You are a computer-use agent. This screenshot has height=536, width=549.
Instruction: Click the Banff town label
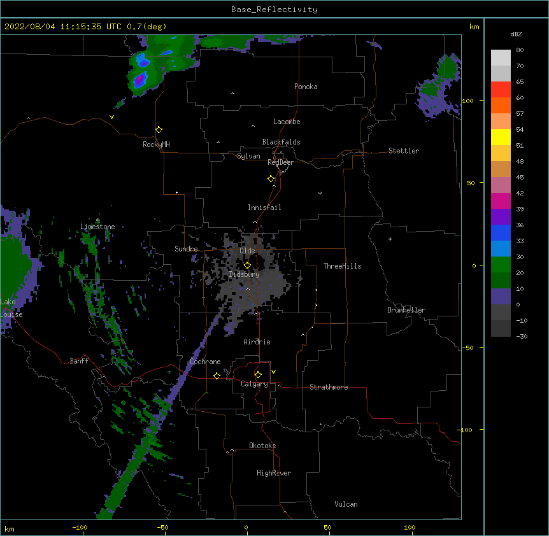point(79,361)
